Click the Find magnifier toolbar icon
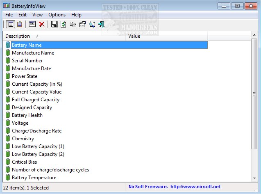 point(92,25)
